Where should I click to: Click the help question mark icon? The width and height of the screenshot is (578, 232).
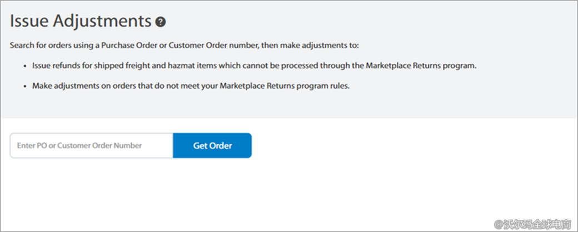(x=161, y=22)
